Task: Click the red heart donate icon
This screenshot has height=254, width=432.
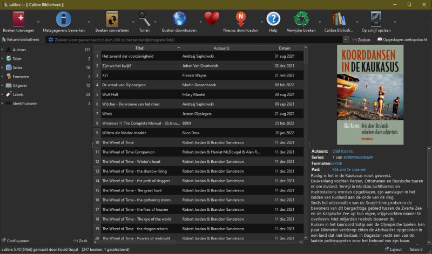Action: click(212, 19)
